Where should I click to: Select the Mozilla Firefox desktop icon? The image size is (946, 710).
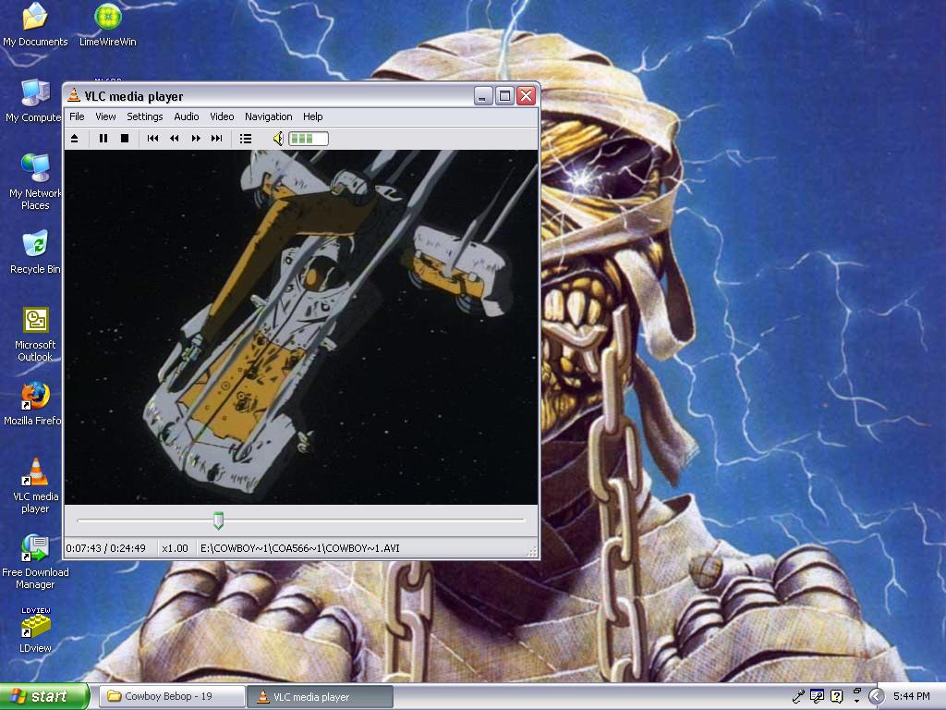tap(33, 404)
